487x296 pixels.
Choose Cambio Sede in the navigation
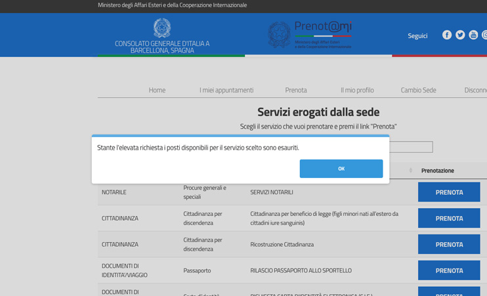418,90
